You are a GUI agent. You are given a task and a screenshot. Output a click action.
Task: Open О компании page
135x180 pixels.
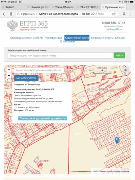[67, 41]
